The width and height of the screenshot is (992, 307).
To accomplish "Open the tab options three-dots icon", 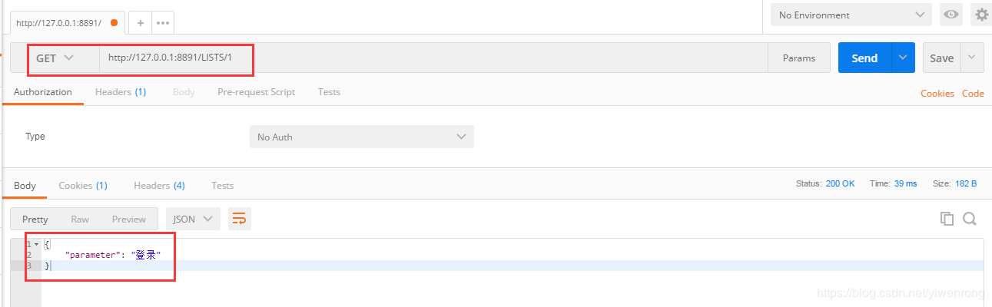I will [162, 23].
